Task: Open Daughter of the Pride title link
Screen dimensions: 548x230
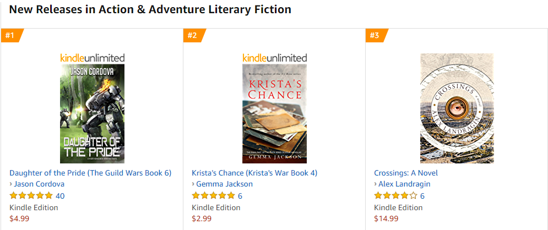Action: pyautogui.click(x=90, y=173)
